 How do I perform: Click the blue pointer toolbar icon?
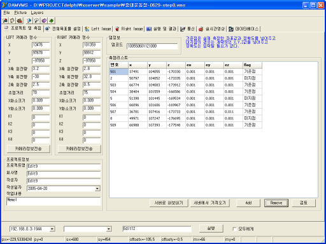[x=29, y=20]
